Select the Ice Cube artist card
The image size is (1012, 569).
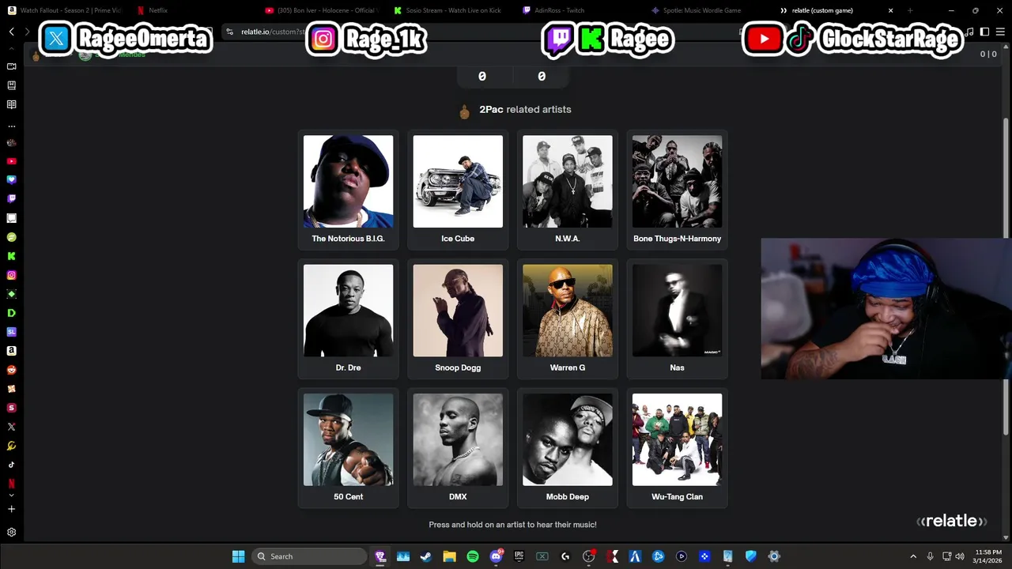[458, 190]
